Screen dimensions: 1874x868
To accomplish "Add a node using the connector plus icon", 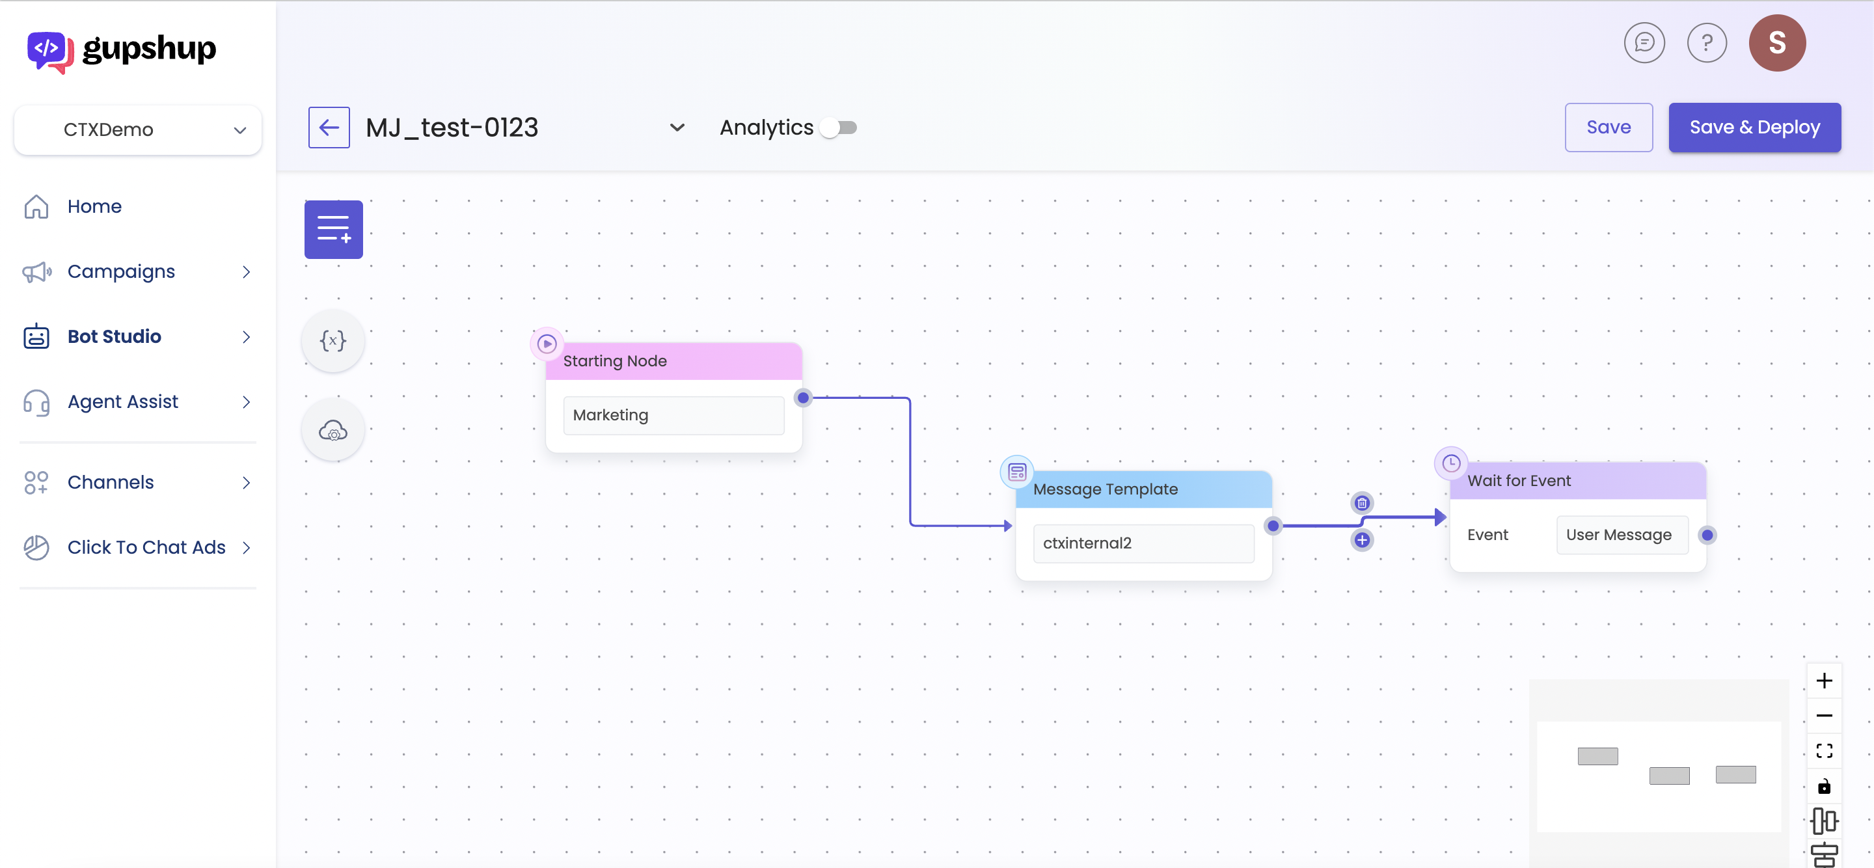I will click(x=1362, y=540).
